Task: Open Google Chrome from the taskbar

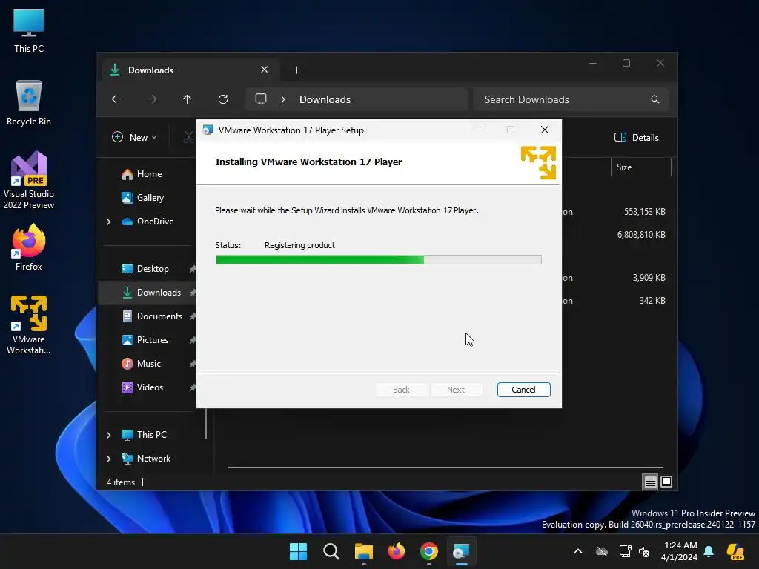Action: click(429, 551)
